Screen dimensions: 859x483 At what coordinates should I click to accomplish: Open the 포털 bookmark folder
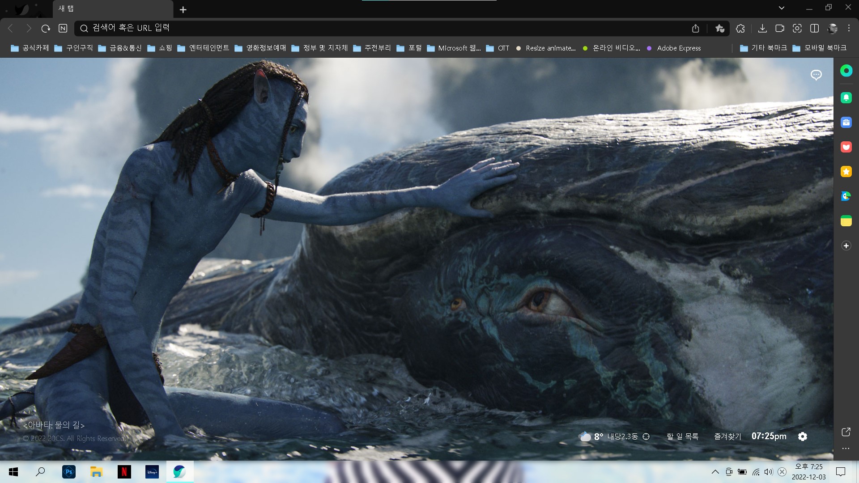tap(409, 48)
